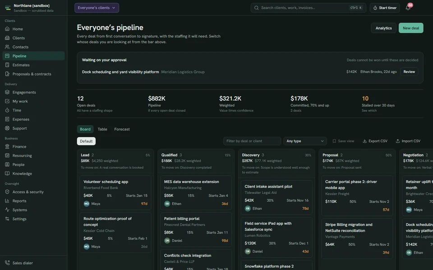433x270 pixels.
Task: Click the Analytics button
Action: (383, 28)
